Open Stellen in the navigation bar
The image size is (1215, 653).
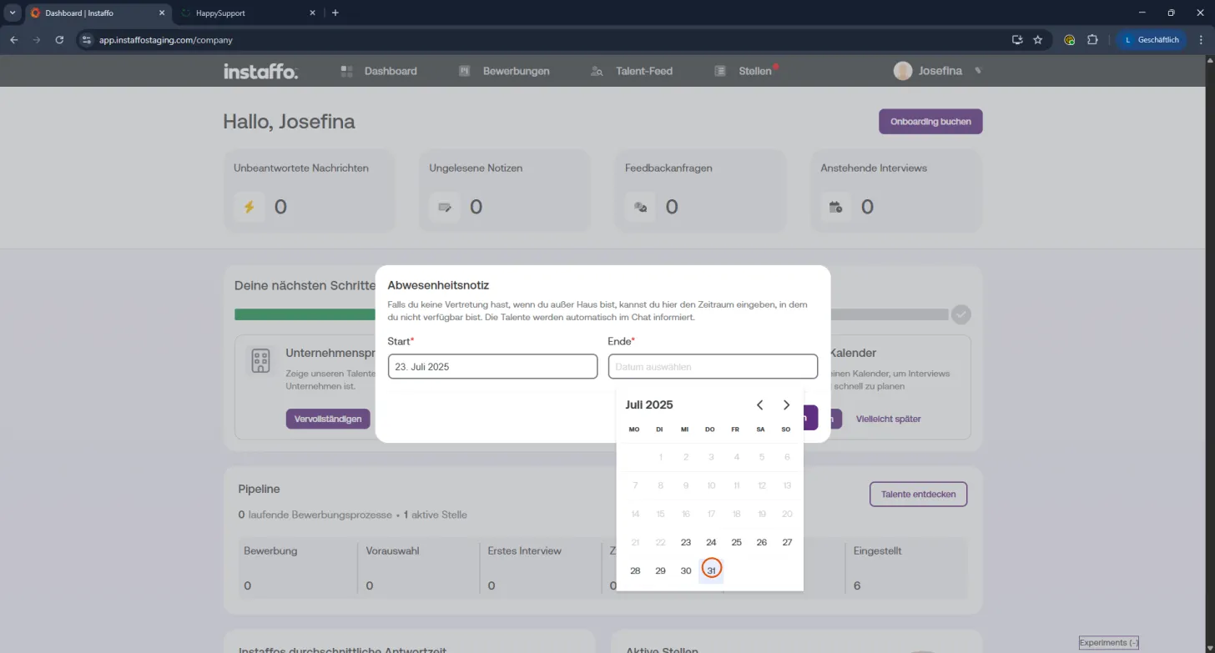pyautogui.click(x=745, y=71)
